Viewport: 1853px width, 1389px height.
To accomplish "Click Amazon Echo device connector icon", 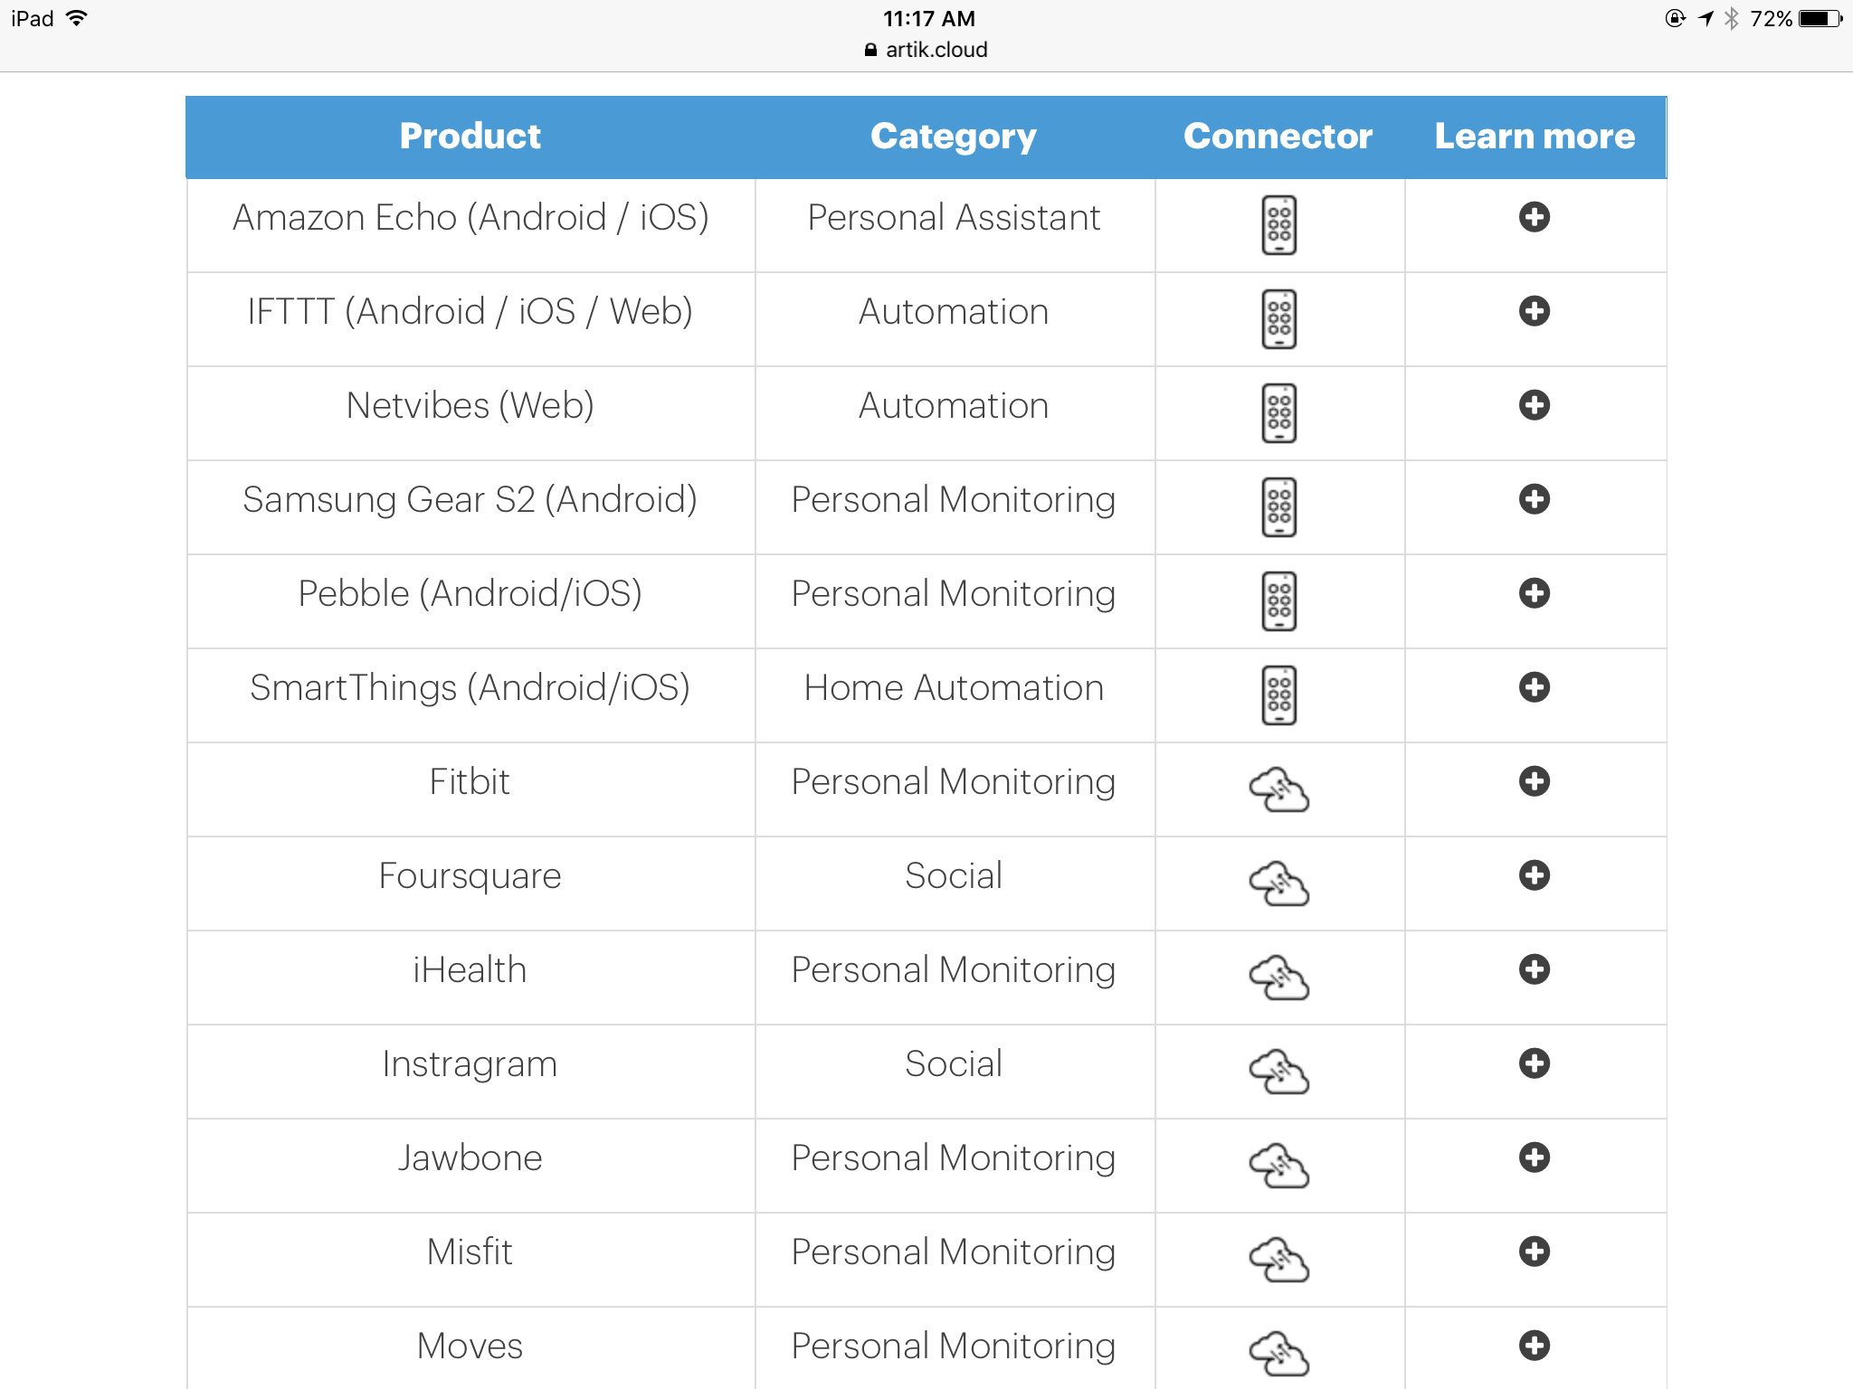I will (x=1278, y=225).
